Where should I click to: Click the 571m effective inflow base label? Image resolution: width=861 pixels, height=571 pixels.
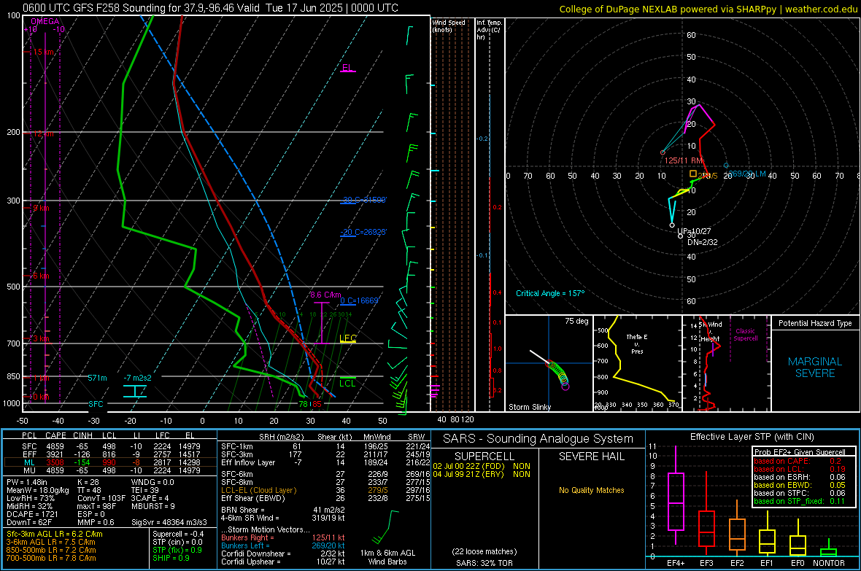[97, 378]
